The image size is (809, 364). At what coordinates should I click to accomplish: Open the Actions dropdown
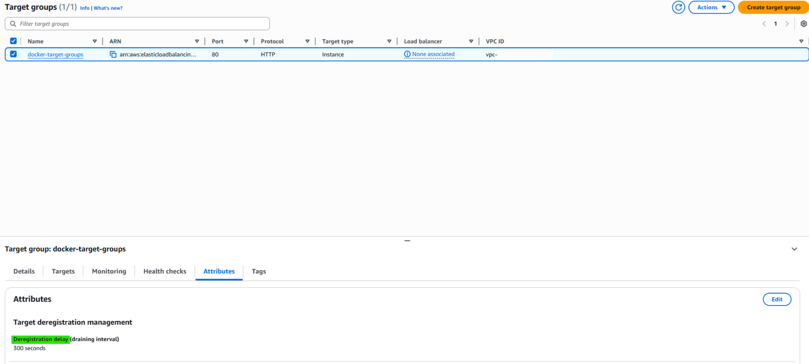pos(711,7)
